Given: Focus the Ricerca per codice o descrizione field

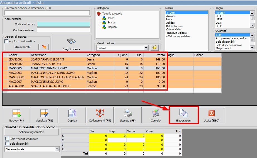Looking at the screenshot, I should tap(47, 13).
